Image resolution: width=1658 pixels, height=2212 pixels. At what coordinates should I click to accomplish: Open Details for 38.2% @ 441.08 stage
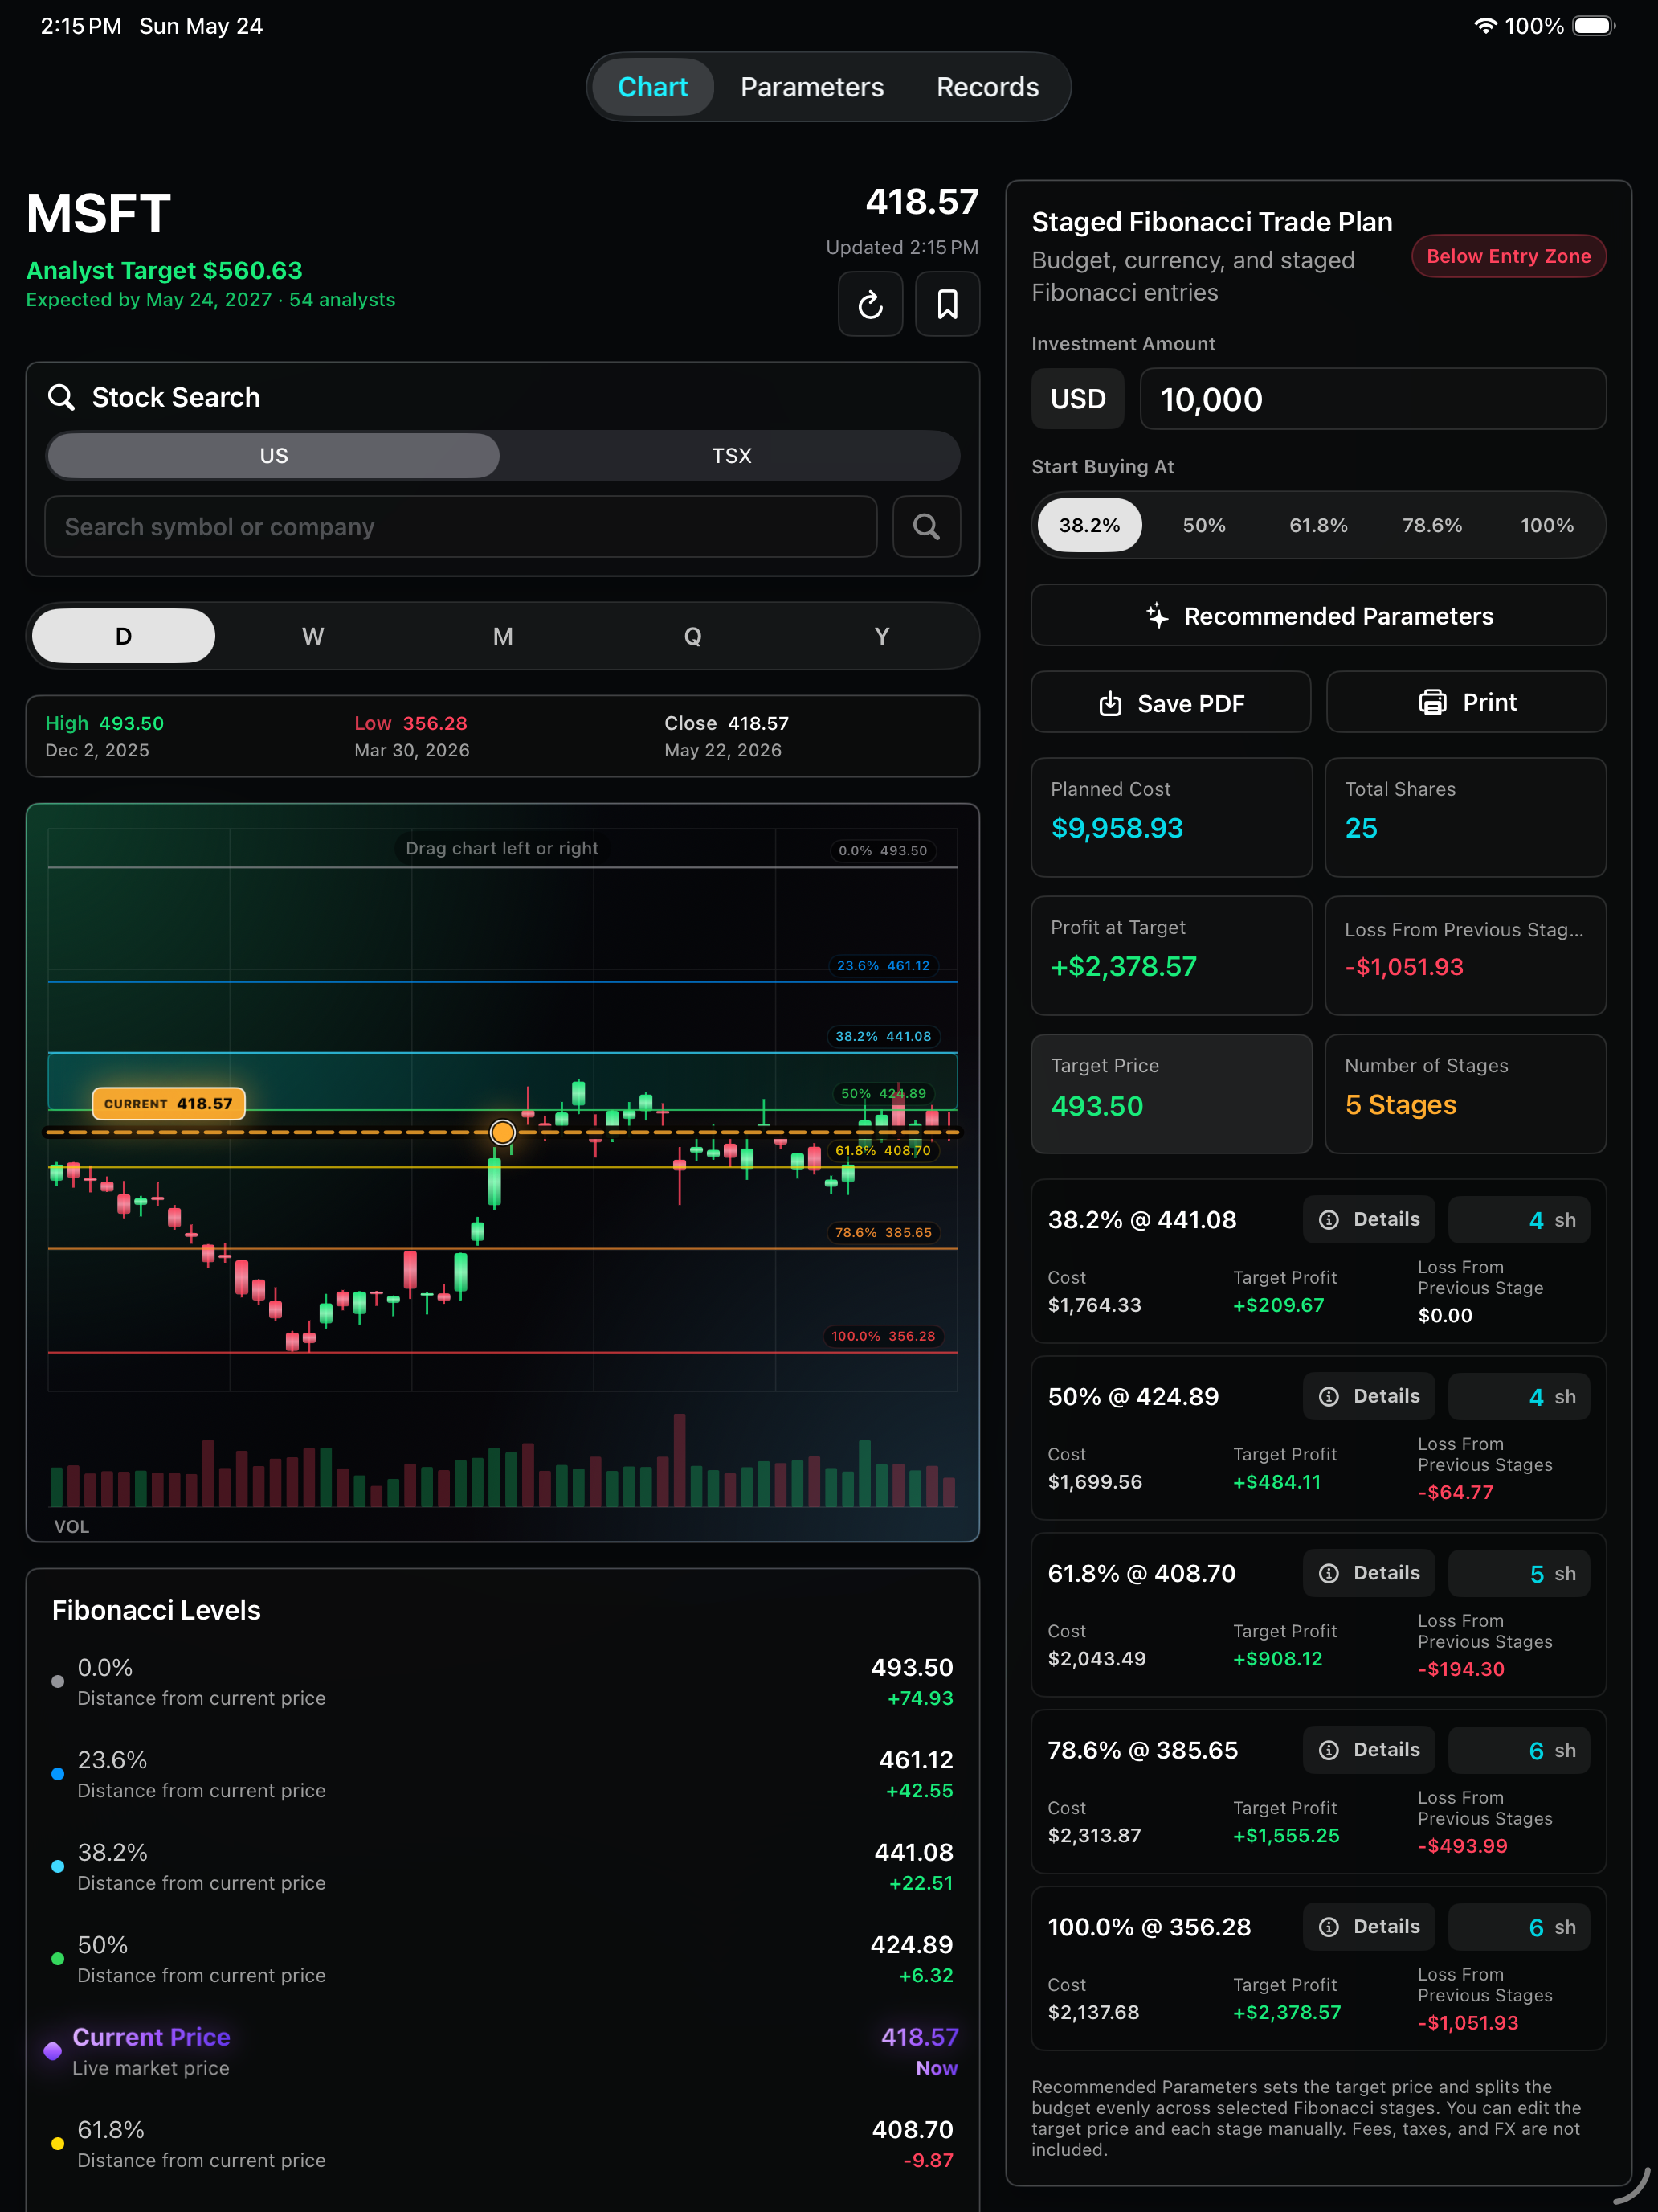coord(1368,1220)
